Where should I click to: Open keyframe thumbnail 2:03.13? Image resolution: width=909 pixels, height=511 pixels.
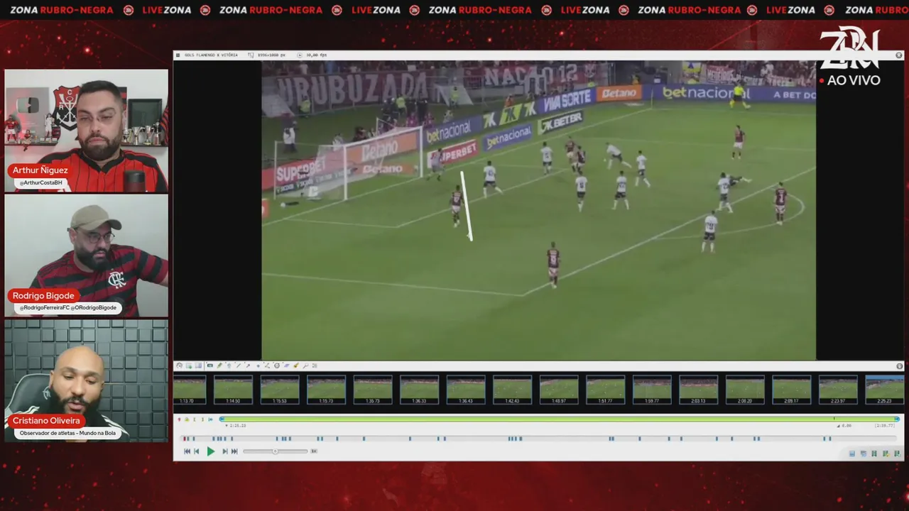pyautogui.click(x=699, y=390)
